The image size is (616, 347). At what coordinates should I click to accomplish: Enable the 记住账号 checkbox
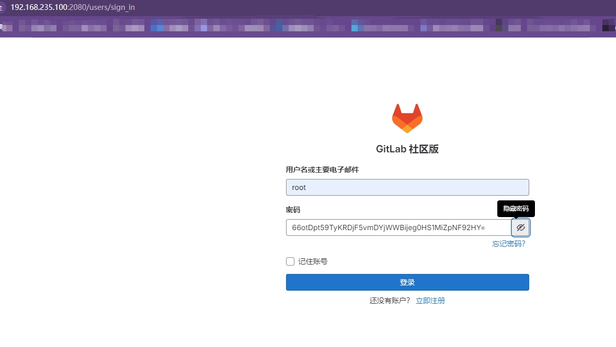click(x=290, y=261)
